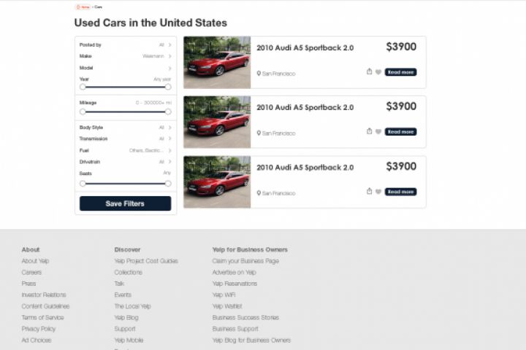
Task: Open the Drivetrain filter options
Action: pos(169,162)
